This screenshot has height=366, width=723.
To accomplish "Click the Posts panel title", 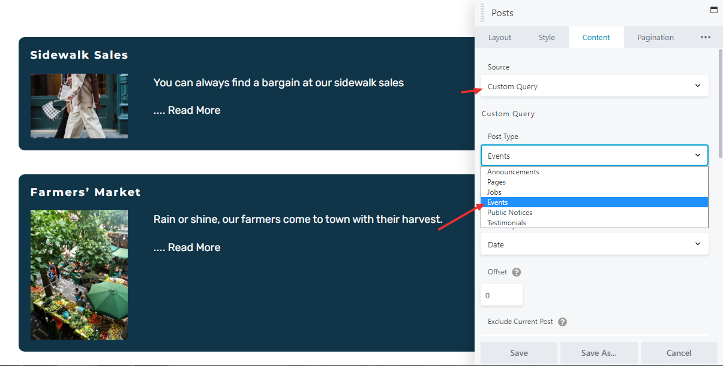I will coord(502,13).
